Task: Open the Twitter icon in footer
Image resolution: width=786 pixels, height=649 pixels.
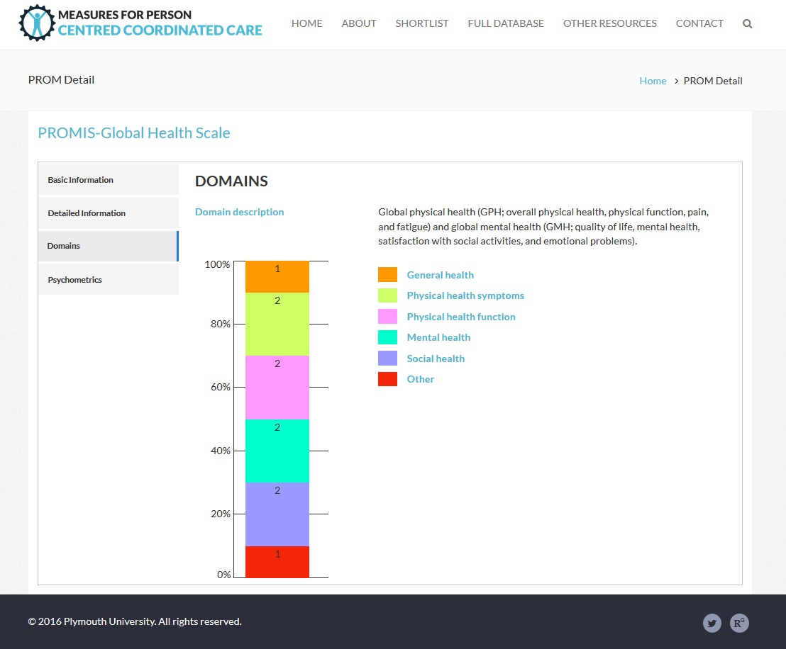Action: pos(712,623)
